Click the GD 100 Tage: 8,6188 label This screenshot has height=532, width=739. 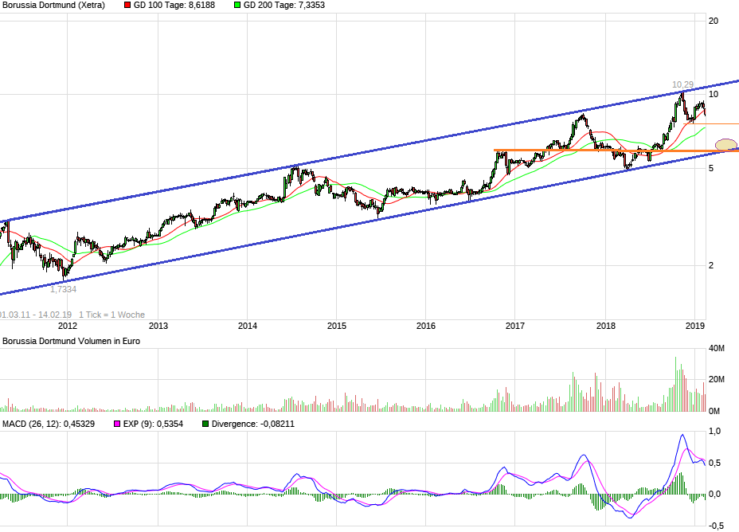point(174,6)
